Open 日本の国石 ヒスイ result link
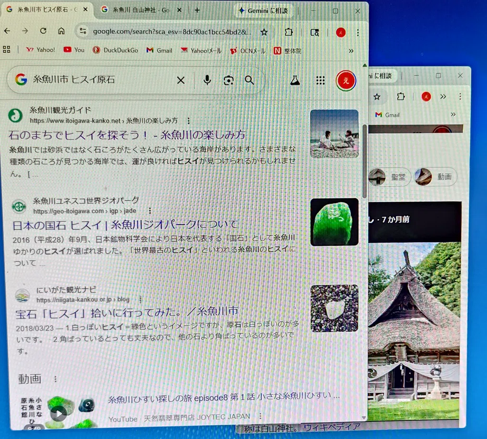487x439 pixels. click(x=125, y=225)
